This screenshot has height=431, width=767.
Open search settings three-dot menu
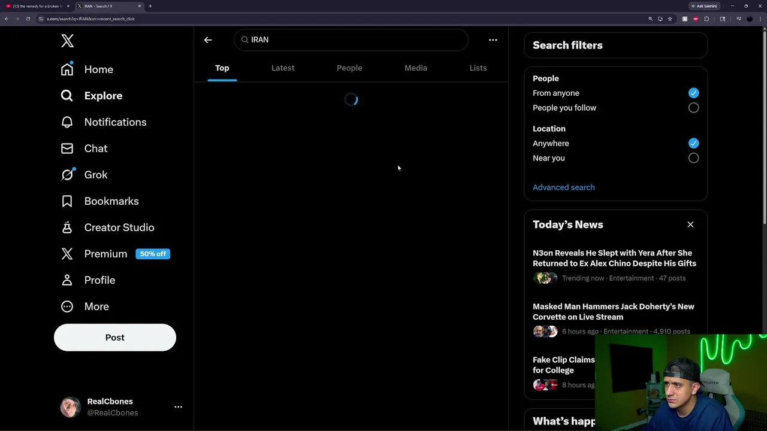[493, 40]
